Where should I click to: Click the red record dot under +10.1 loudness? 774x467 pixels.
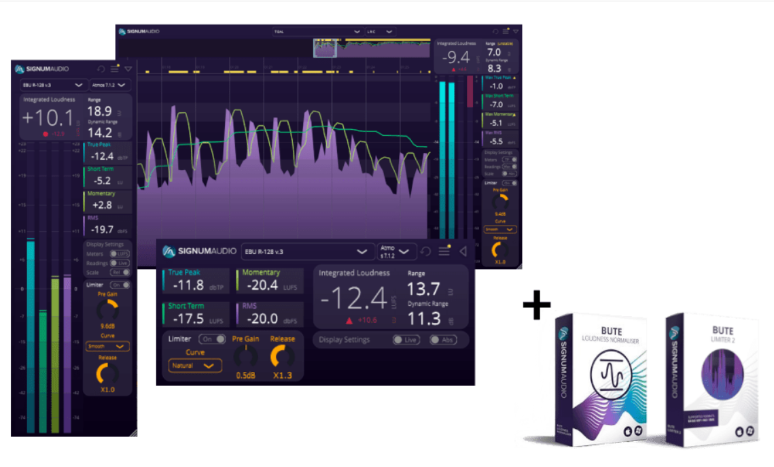pyautogui.click(x=46, y=134)
